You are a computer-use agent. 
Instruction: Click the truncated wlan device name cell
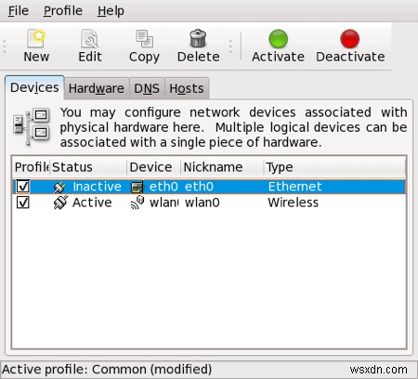click(164, 203)
